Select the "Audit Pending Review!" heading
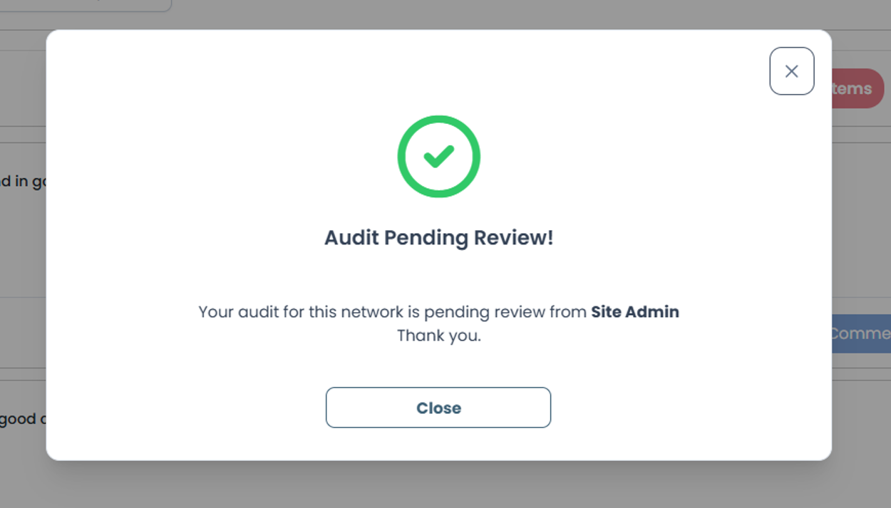The width and height of the screenshot is (891, 508). [438, 237]
